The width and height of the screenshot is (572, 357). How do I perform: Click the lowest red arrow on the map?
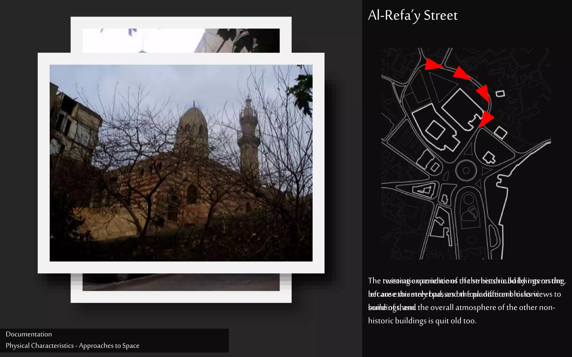[486, 119]
